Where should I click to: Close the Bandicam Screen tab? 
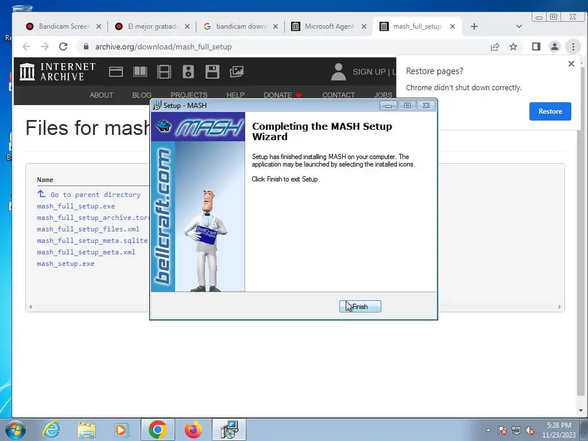[x=99, y=26]
